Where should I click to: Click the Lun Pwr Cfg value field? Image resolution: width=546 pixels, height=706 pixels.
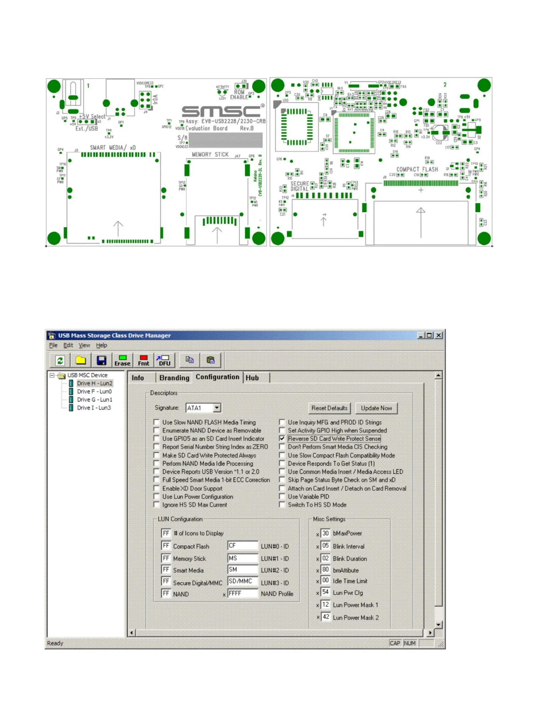pos(326,592)
